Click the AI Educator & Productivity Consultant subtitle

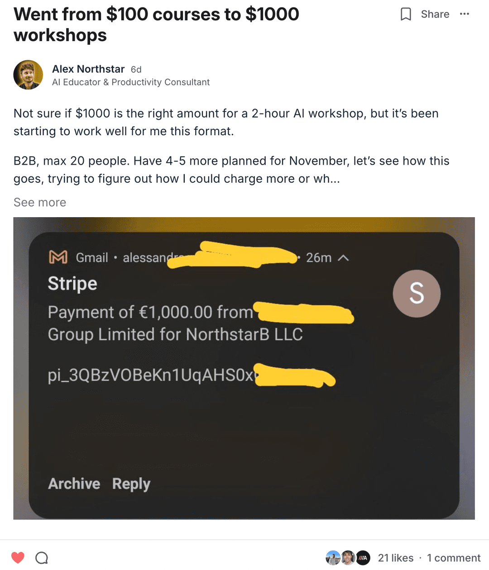(131, 82)
